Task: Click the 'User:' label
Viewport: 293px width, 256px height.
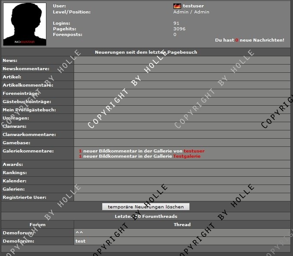Action: tap(59, 6)
